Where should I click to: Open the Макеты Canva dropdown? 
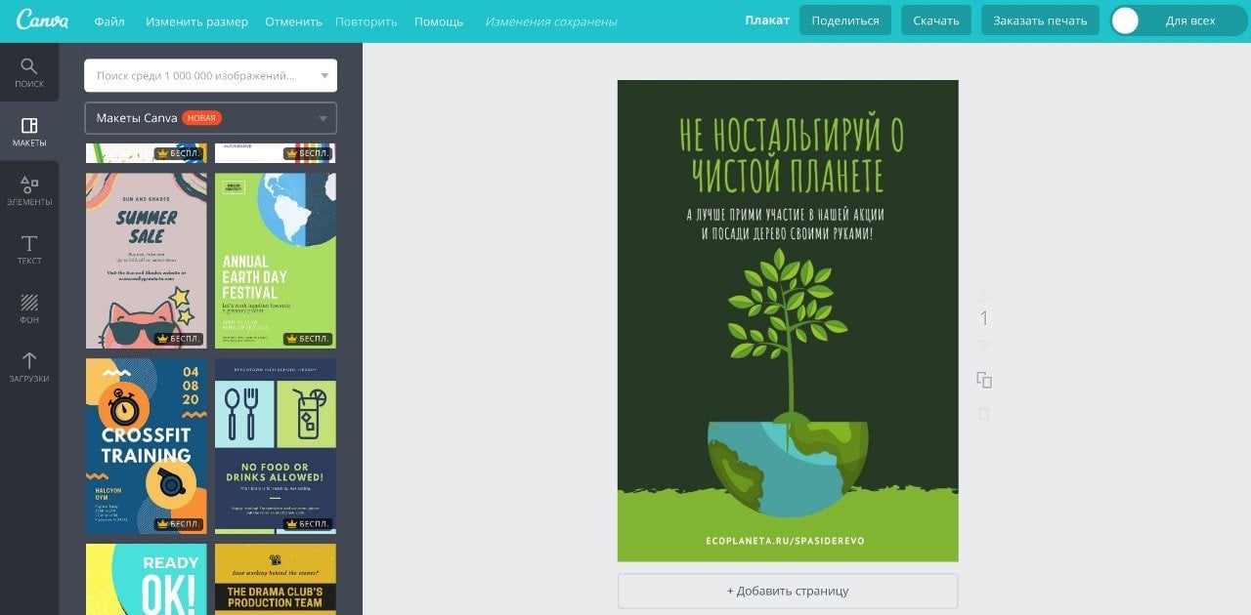tap(211, 118)
